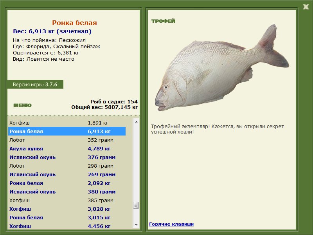313x235 pixels.
Task: Select the Ронка белая 2,092 кг row
Action: [x=67, y=183]
